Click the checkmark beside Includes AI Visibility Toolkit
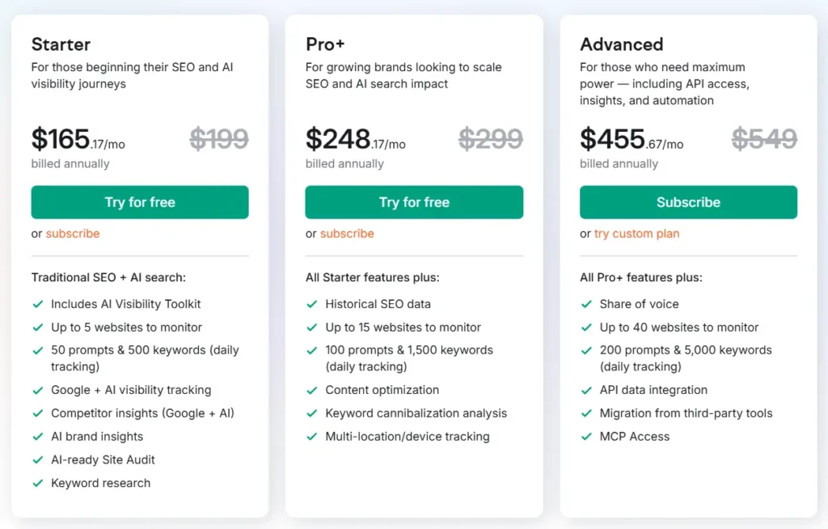The image size is (828, 529). [x=37, y=304]
